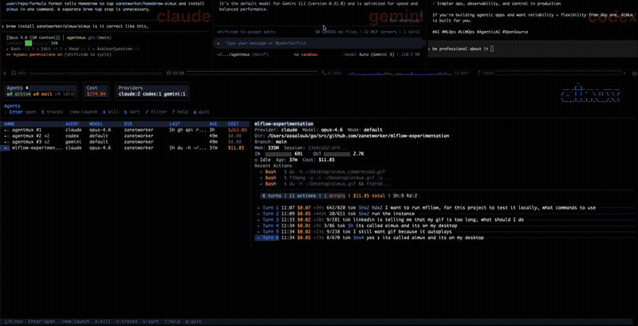The image size is (638, 326).
Task: Click the Providers summary box
Action: 152,91
